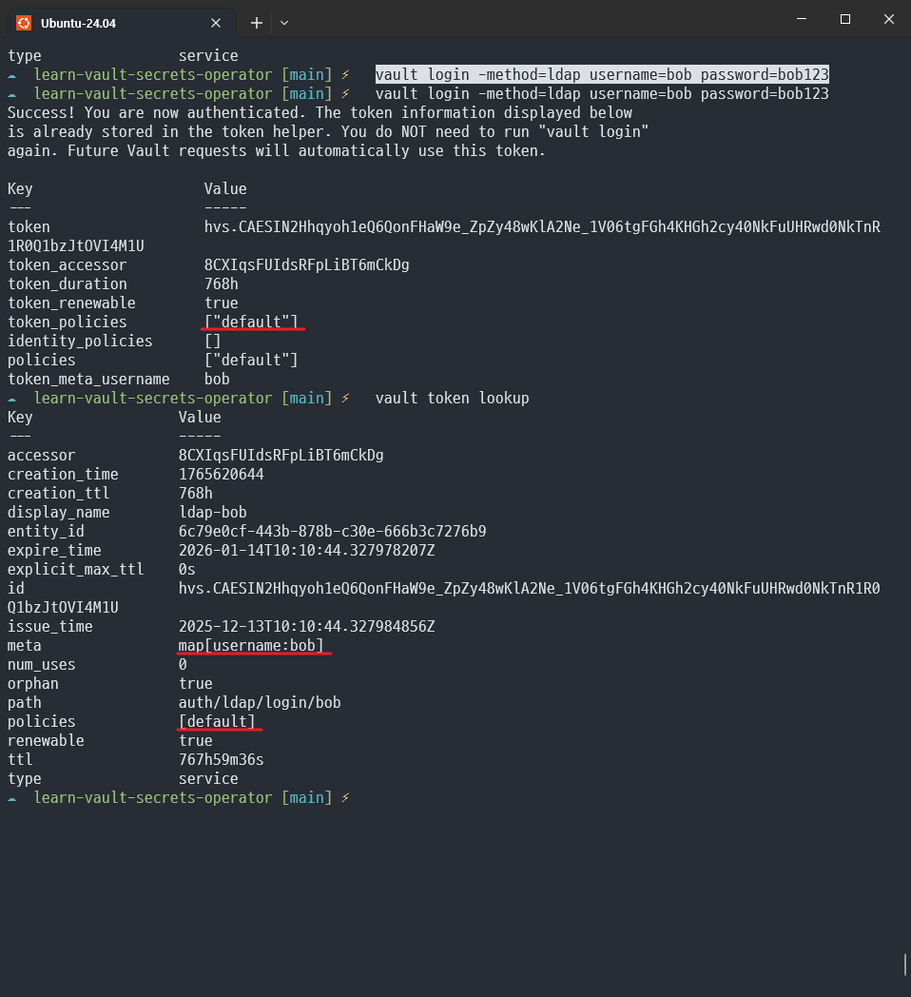Click the display_name value ldap-bob
This screenshot has height=997, width=911.
click(212, 513)
